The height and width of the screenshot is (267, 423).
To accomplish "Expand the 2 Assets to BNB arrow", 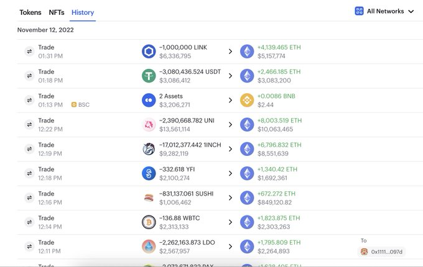I will coord(230,100).
